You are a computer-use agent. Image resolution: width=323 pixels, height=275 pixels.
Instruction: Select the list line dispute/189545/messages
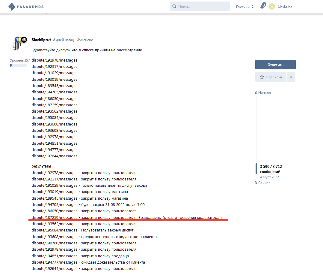55,86
